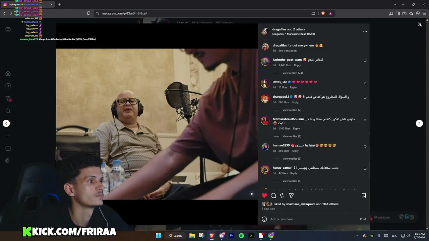Expand View replies (4)
This screenshot has height=241, width=429.
point(292,181)
